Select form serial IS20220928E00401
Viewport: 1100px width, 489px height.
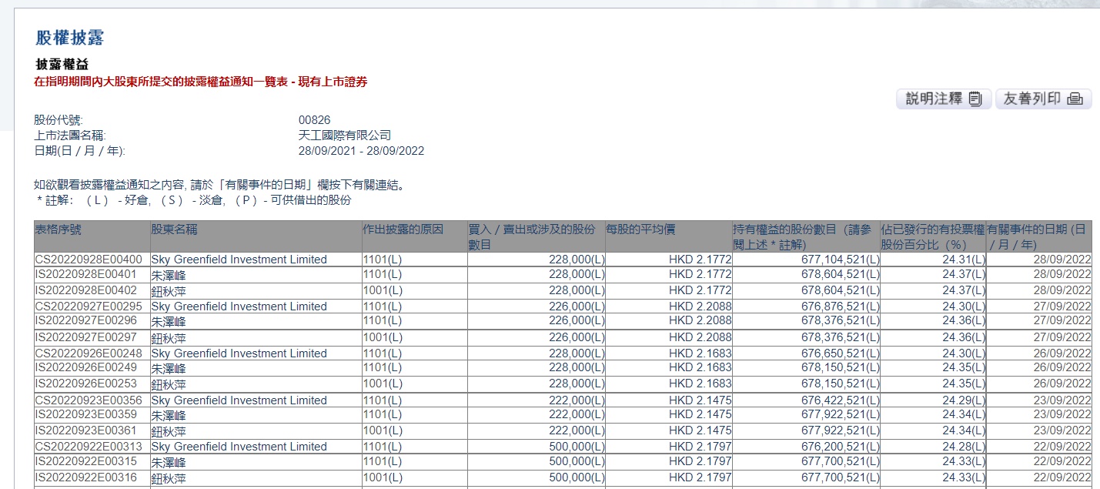click(87, 273)
